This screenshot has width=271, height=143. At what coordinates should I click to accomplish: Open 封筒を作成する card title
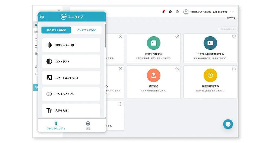click(154, 54)
